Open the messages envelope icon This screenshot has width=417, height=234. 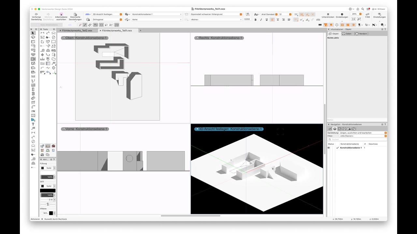pyautogui.click(x=367, y=9)
